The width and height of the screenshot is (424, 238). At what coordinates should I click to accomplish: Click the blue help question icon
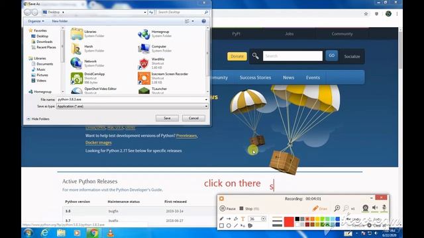click(203, 21)
